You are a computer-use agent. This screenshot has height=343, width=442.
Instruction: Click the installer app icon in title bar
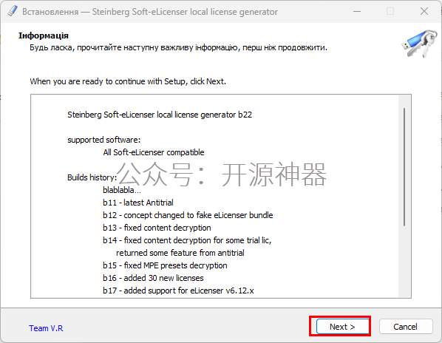(13, 12)
